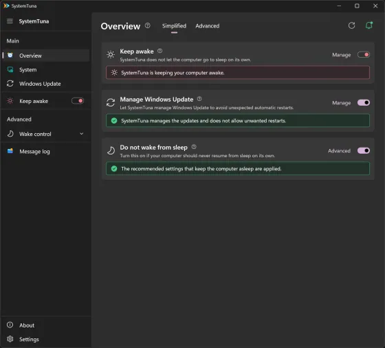Click 'SystemTuna is keeping your computer awake.' banner

coord(238,73)
